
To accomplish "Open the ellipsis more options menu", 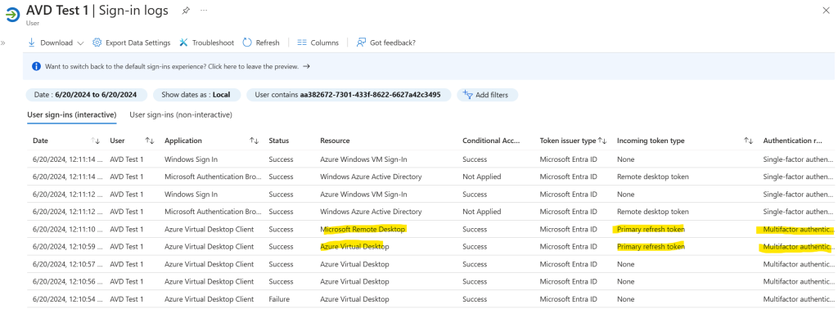I will 204,10.
